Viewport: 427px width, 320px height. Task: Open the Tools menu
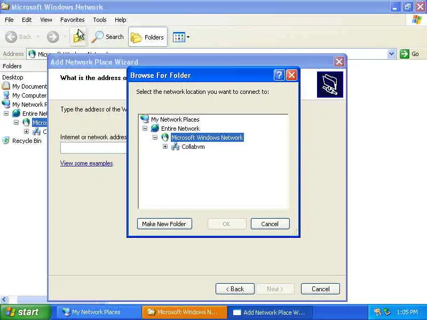tap(100, 20)
